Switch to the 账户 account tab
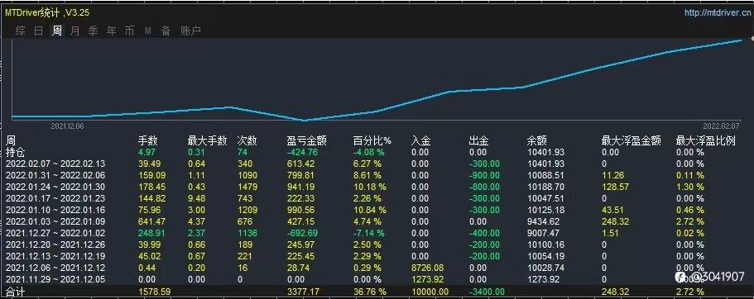The height and width of the screenshot is (299, 754). pos(190,31)
